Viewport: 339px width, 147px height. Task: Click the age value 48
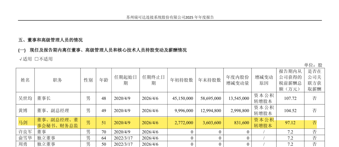click(x=104, y=98)
